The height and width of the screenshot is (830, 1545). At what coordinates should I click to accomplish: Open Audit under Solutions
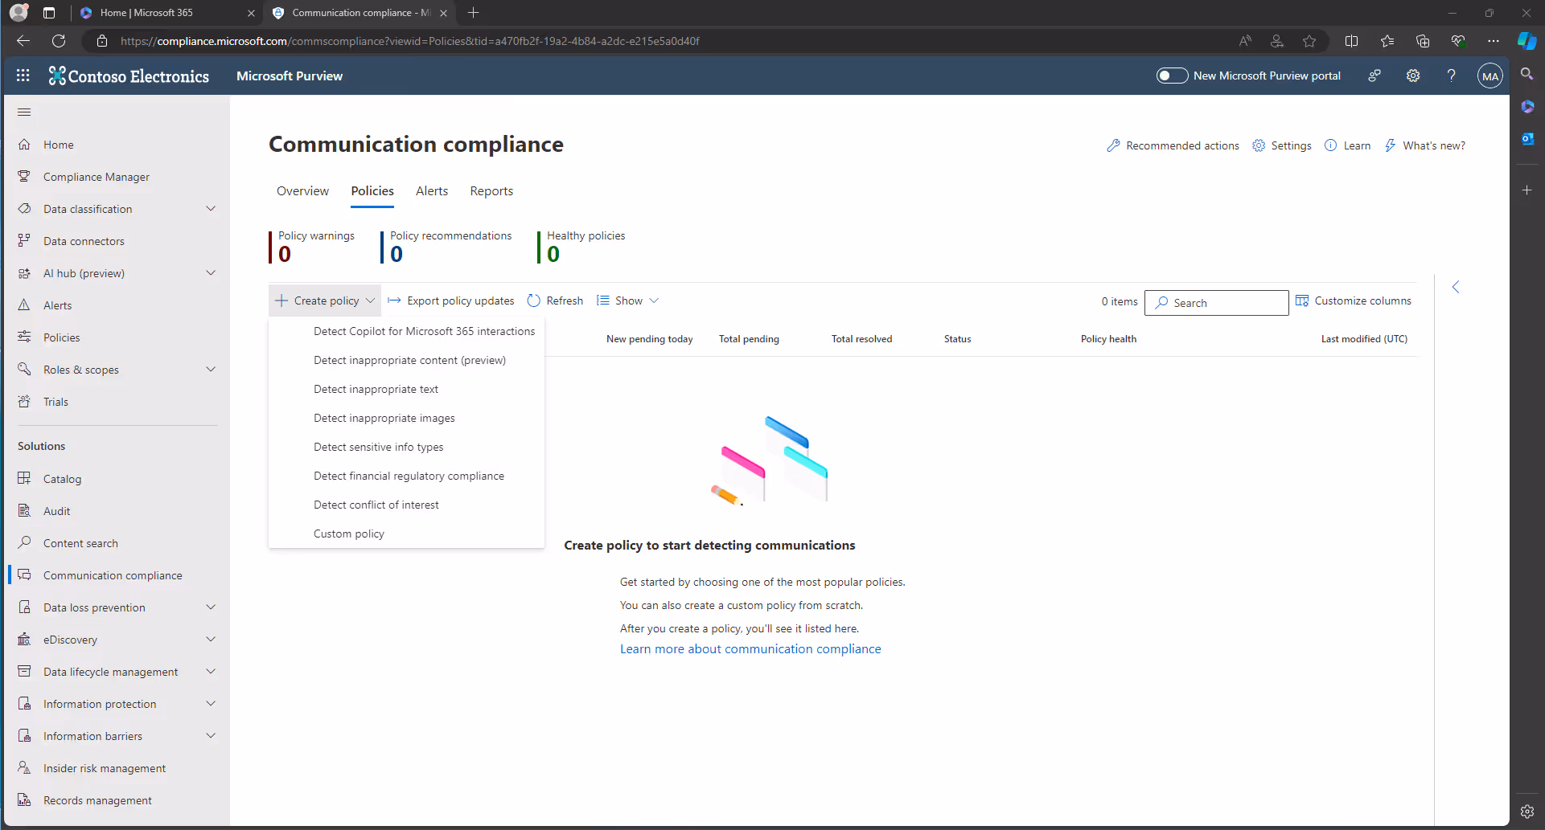point(56,511)
